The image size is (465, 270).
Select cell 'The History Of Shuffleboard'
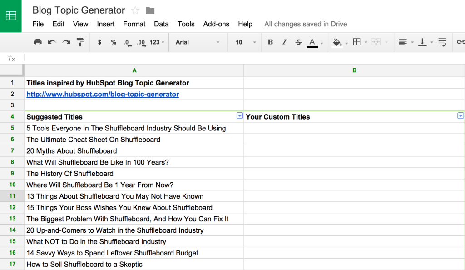tap(134, 174)
